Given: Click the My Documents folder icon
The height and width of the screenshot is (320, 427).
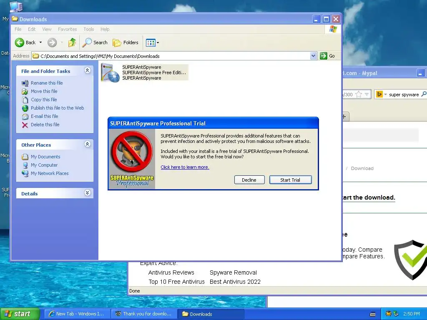Looking at the screenshot, I should 25,157.
